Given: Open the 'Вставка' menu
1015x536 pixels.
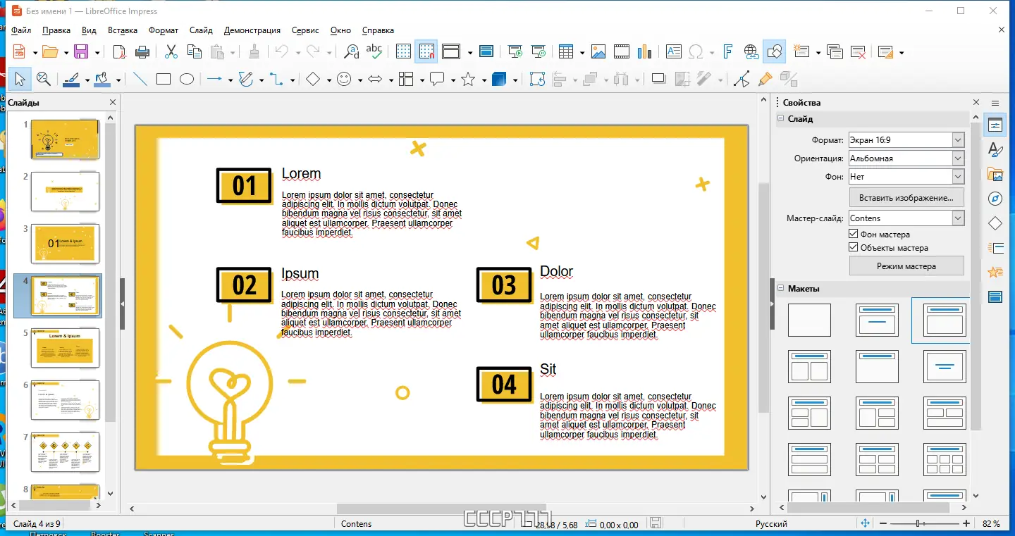Looking at the screenshot, I should pos(123,30).
